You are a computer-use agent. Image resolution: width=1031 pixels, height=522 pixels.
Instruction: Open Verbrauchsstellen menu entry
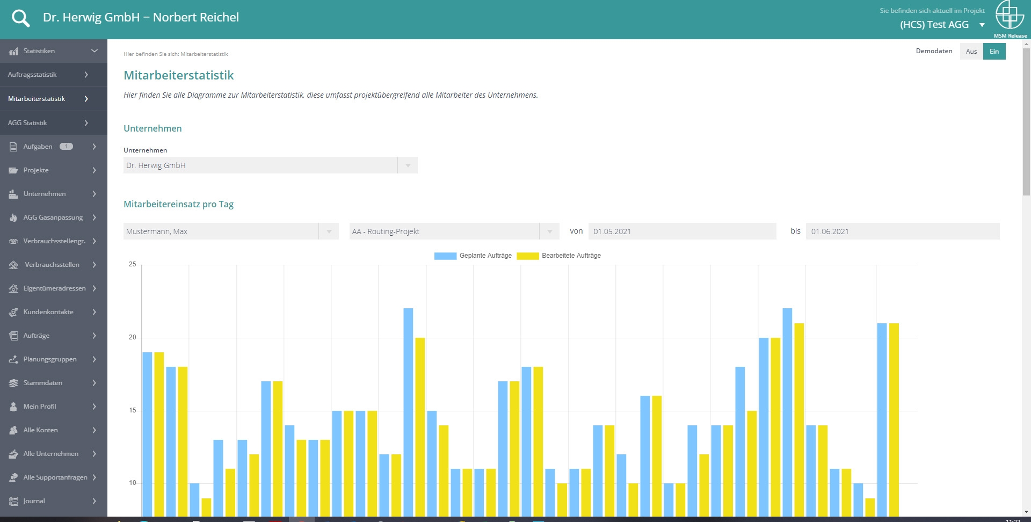(54, 265)
